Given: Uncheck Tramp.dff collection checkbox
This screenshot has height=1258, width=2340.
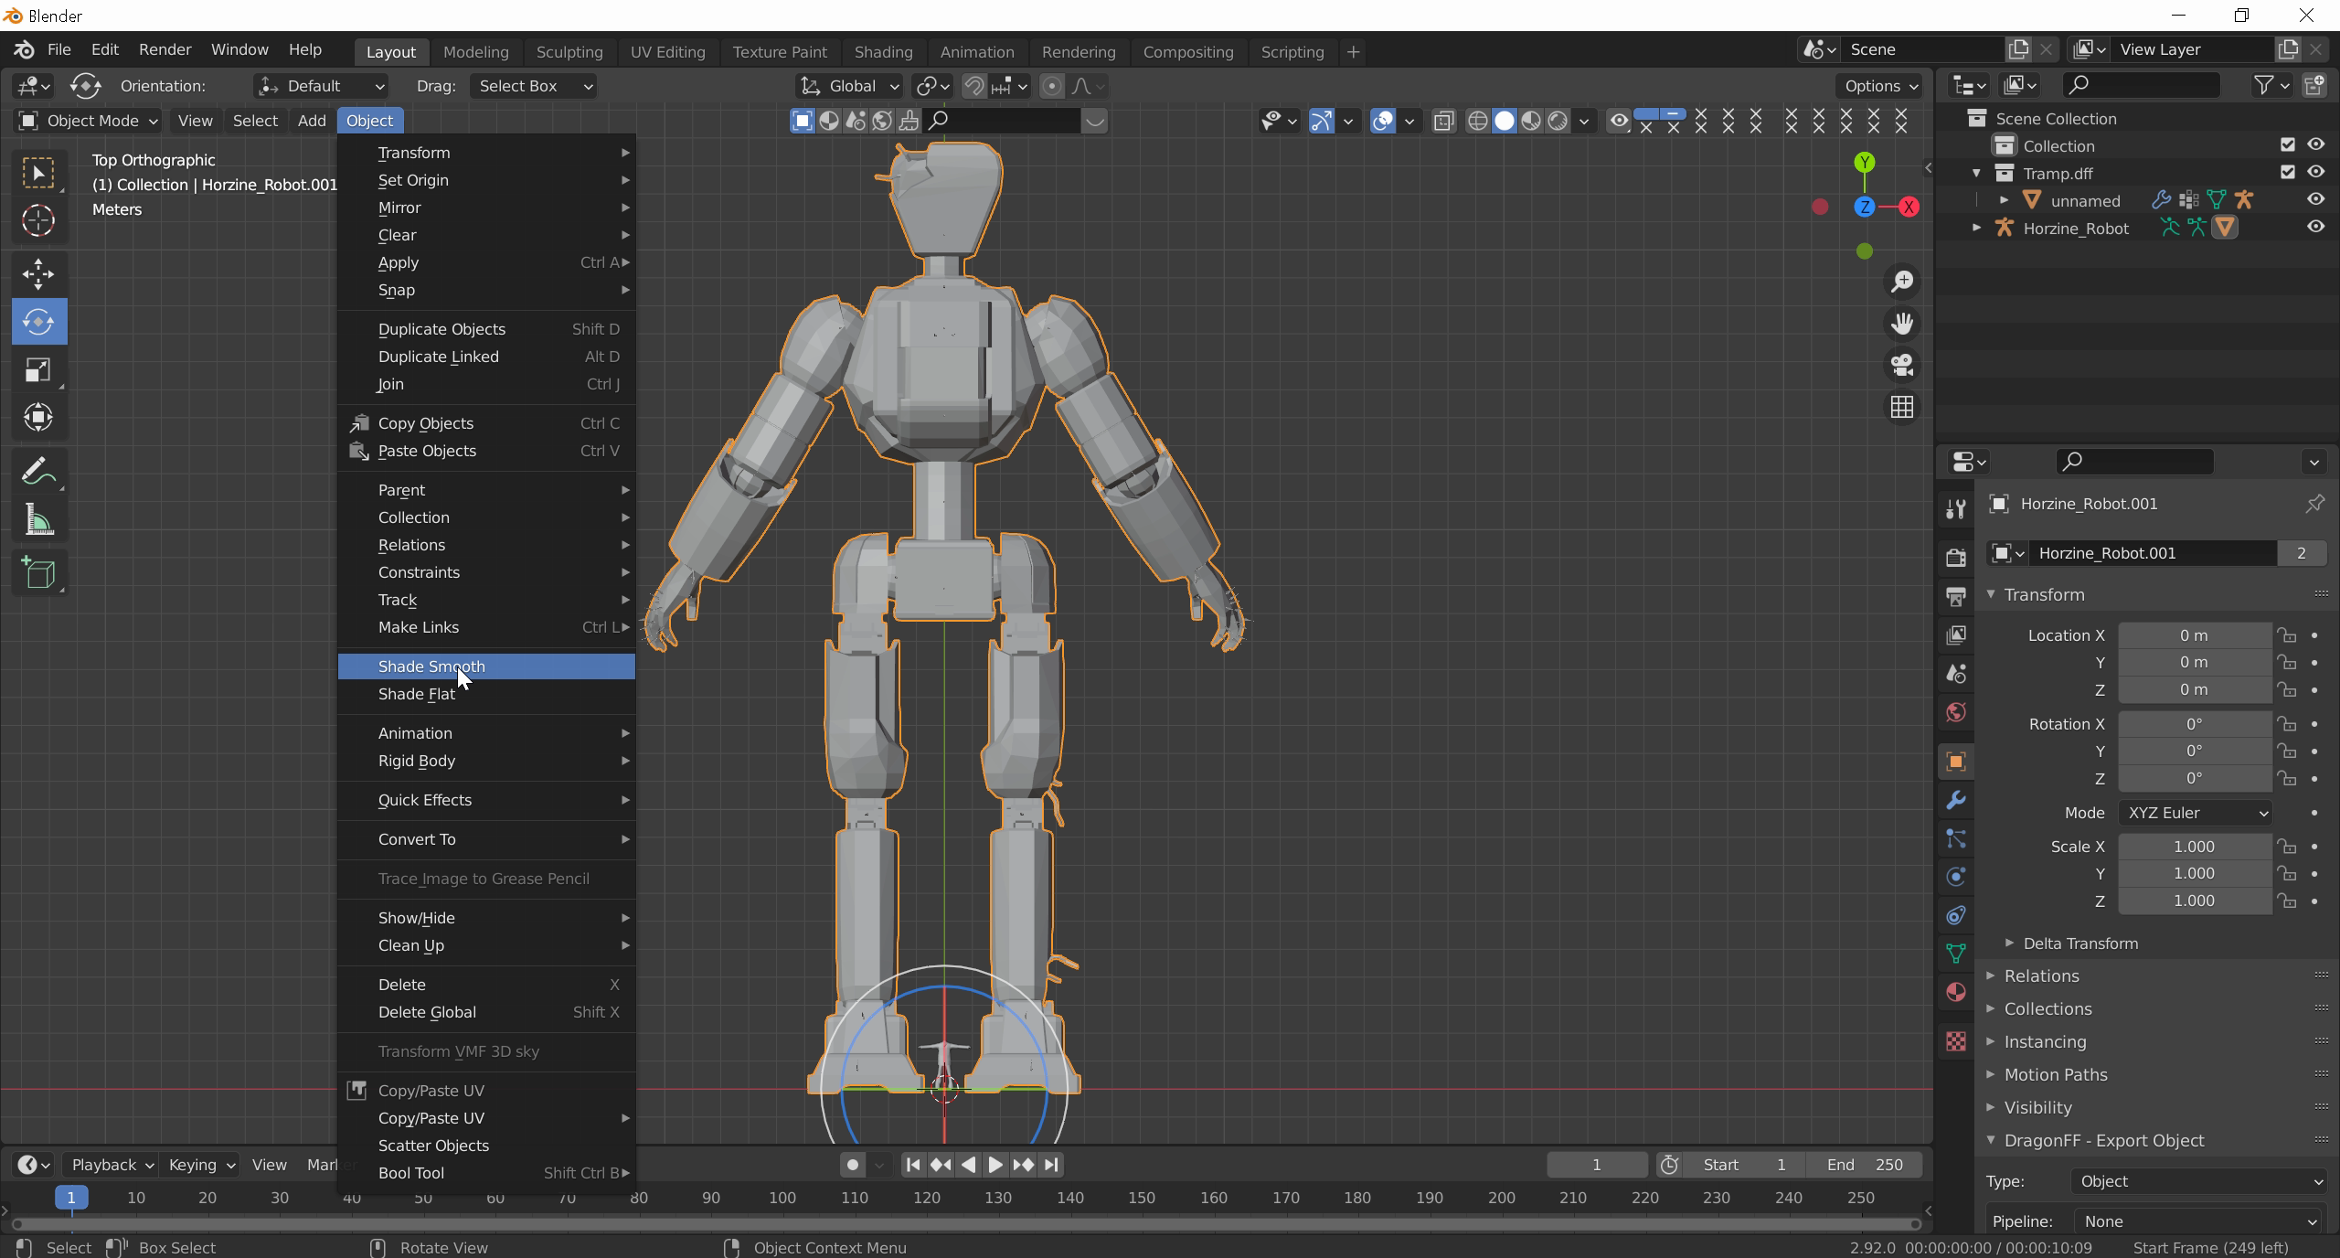Looking at the screenshot, I should tap(2288, 172).
